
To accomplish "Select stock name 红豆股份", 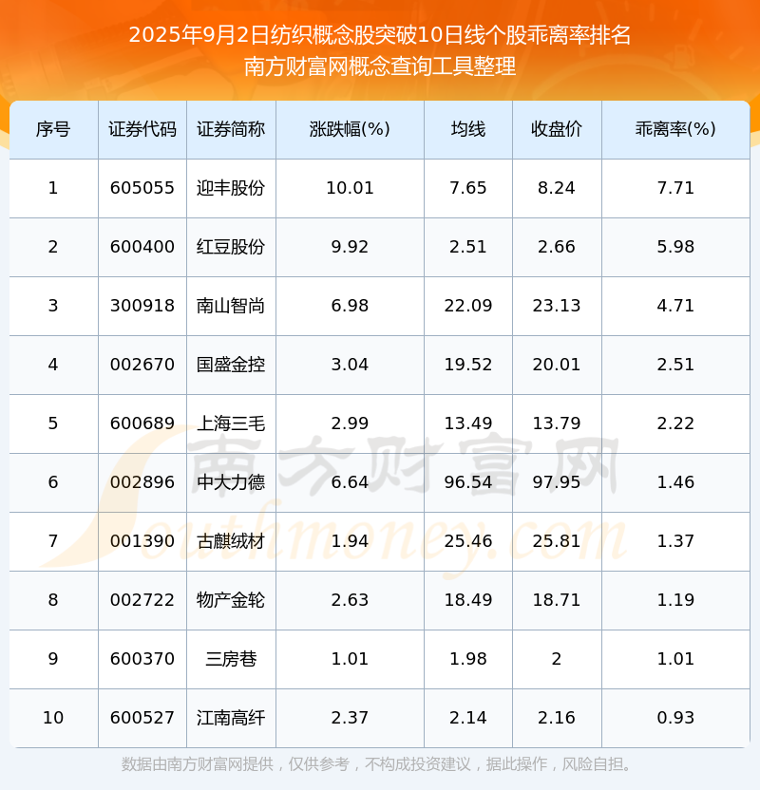I will pos(231,247).
